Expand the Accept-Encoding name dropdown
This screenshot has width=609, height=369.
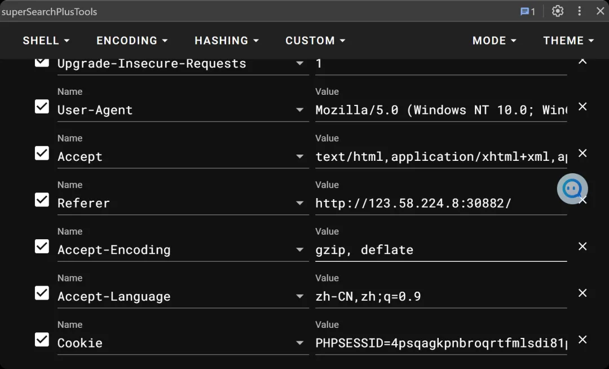[300, 250]
